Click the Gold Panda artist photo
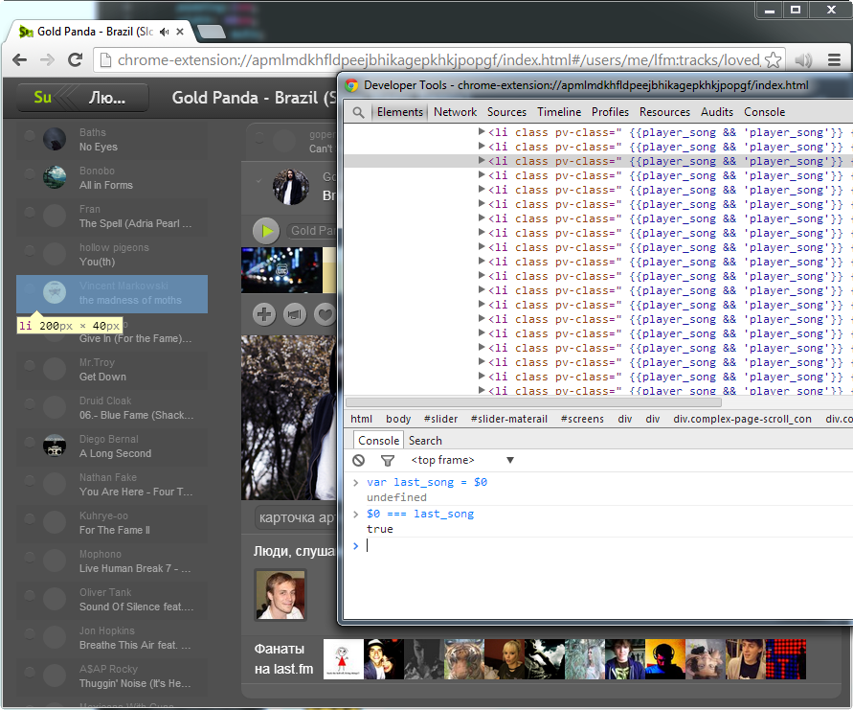 pyautogui.click(x=291, y=187)
